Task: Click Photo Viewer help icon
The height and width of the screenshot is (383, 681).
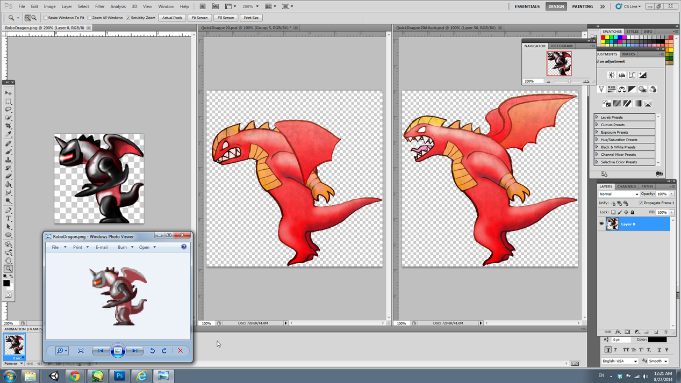Action: pyautogui.click(x=184, y=247)
